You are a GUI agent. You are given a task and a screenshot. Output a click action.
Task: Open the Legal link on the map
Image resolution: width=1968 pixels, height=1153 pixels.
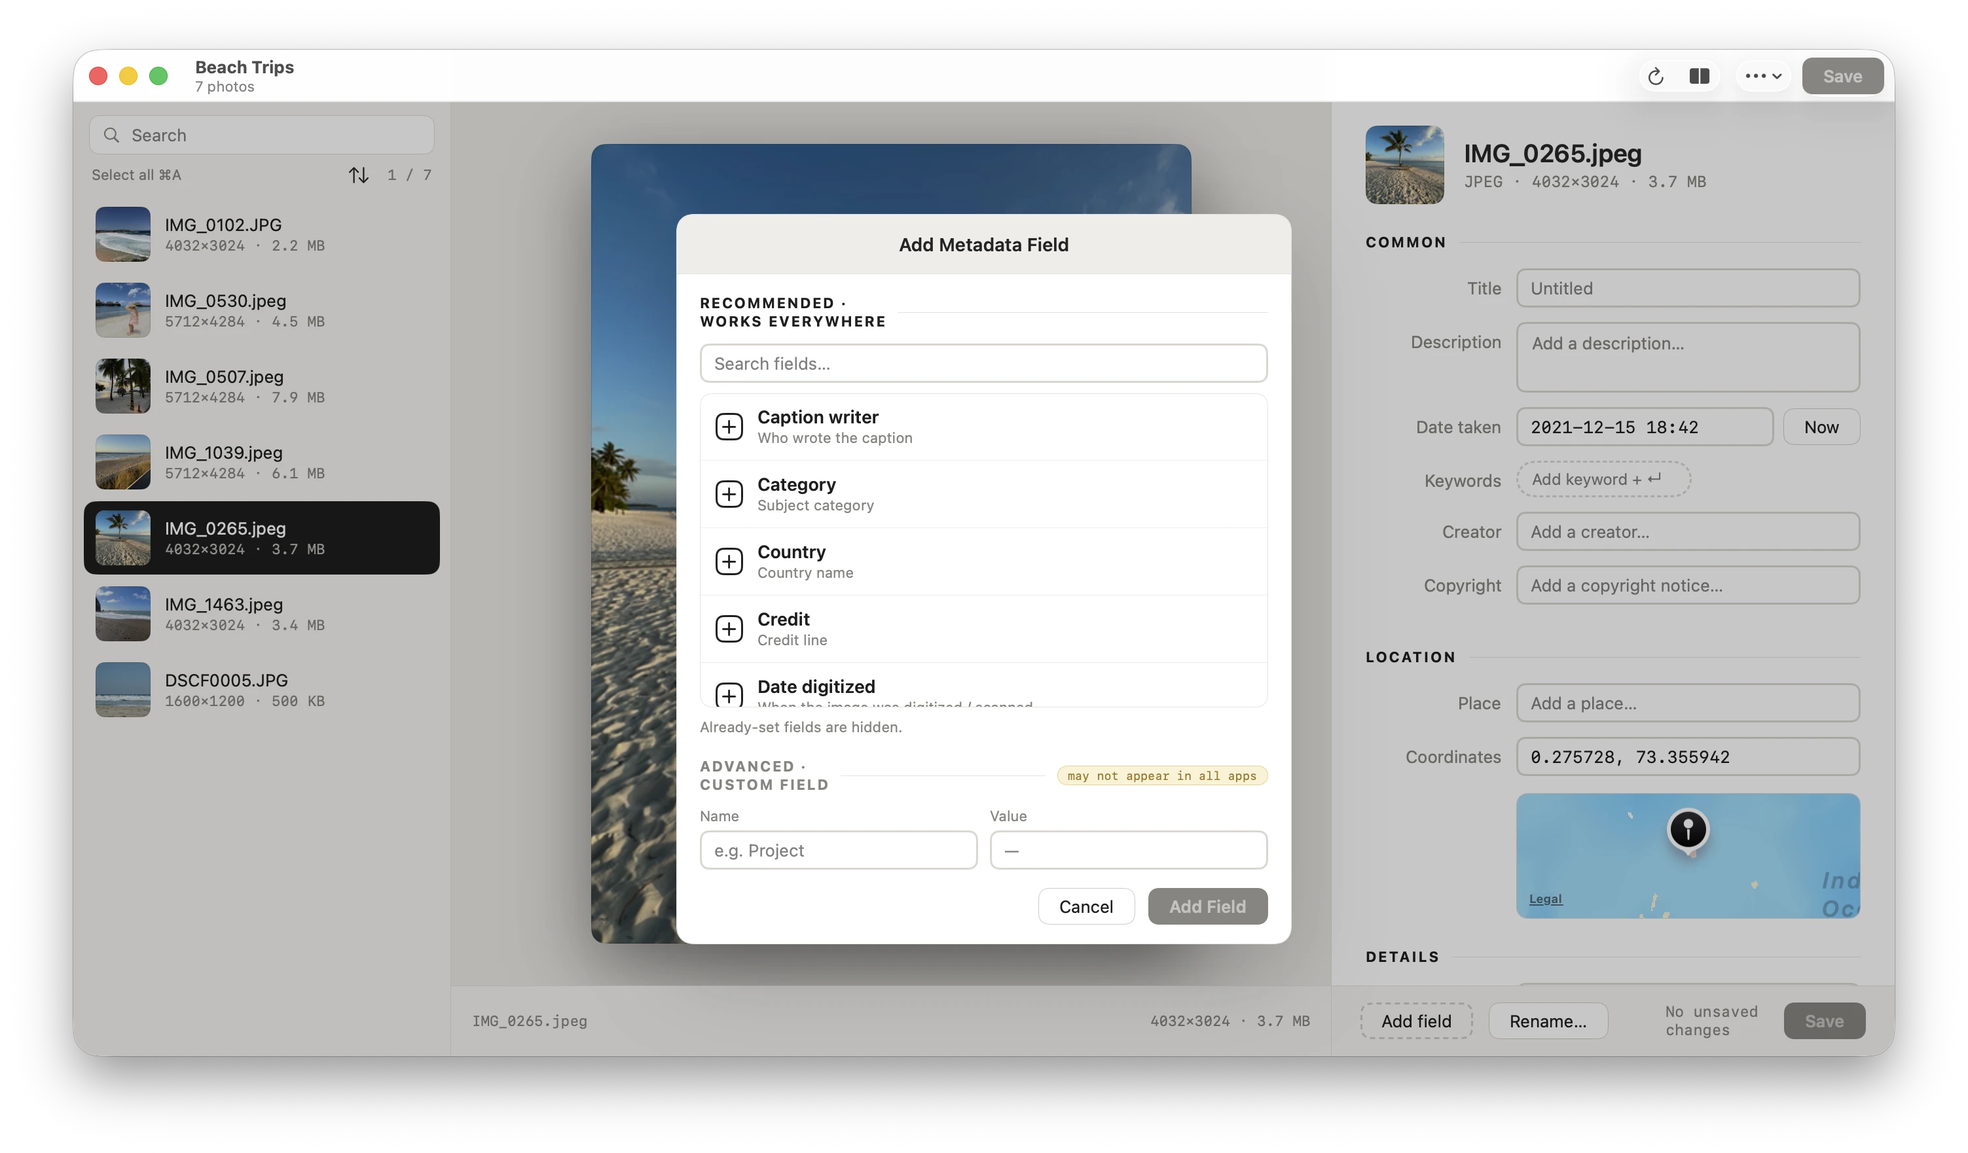[x=1544, y=898]
